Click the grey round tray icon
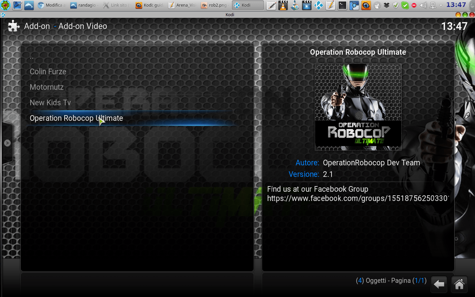 click(x=377, y=5)
